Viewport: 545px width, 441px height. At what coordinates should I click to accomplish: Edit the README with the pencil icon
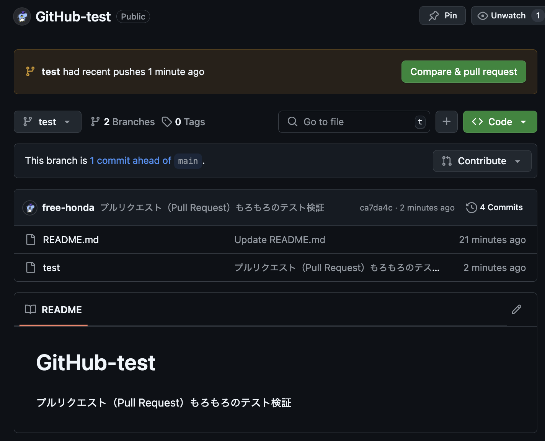point(516,309)
